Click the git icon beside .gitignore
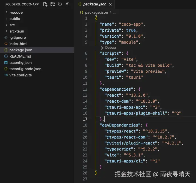Viewport: 196px width, 183px height. (6, 37)
